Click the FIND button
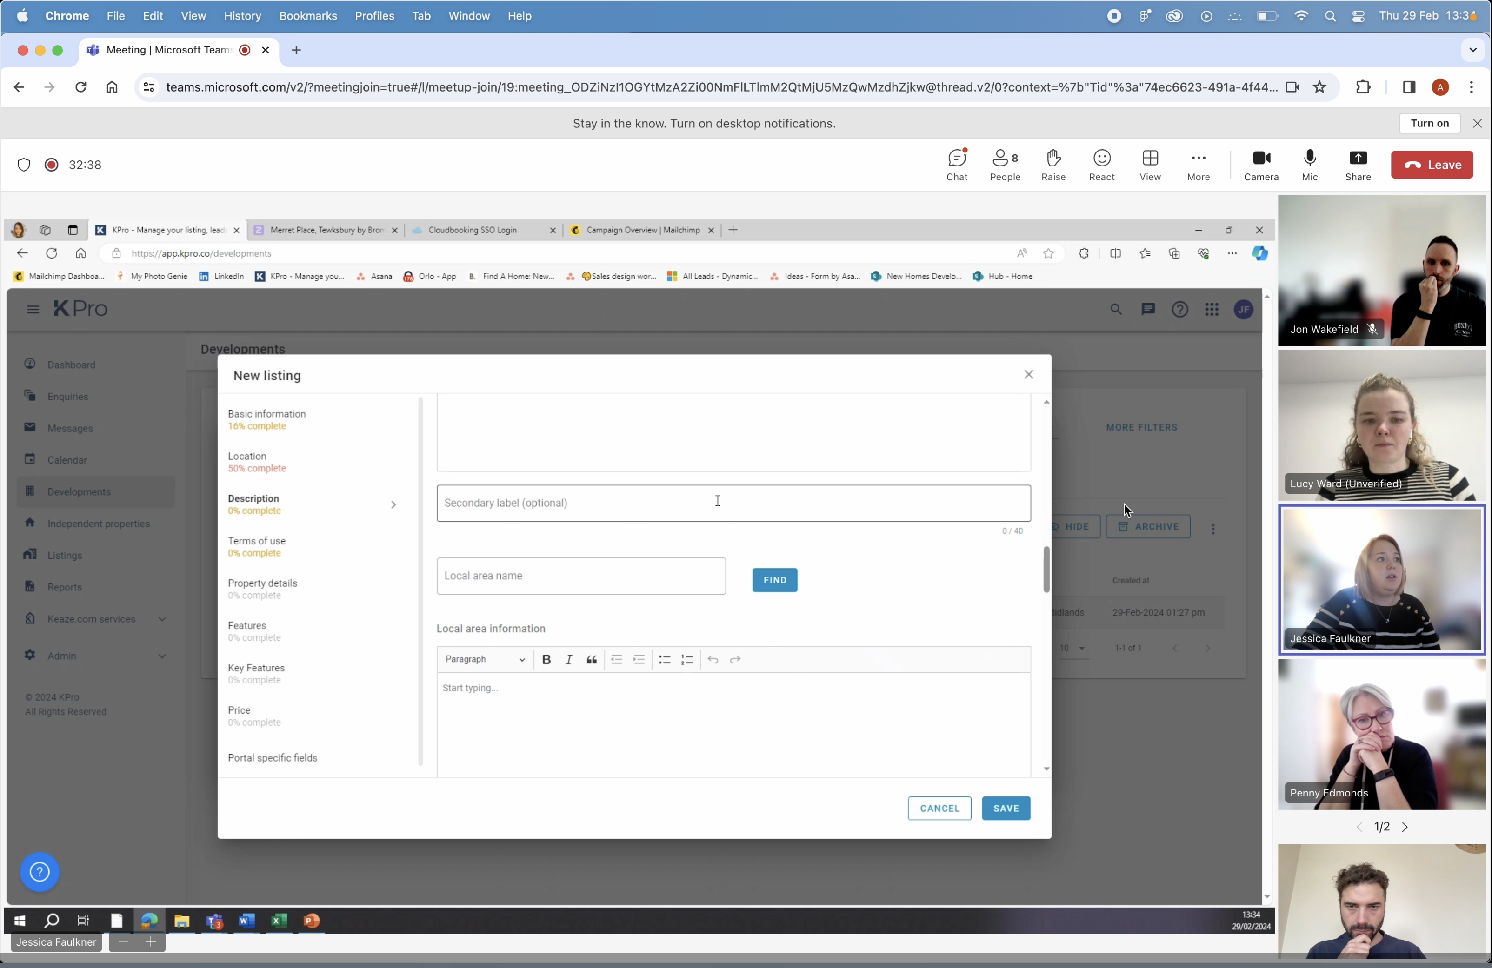This screenshot has height=968, width=1492. tap(774, 580)
